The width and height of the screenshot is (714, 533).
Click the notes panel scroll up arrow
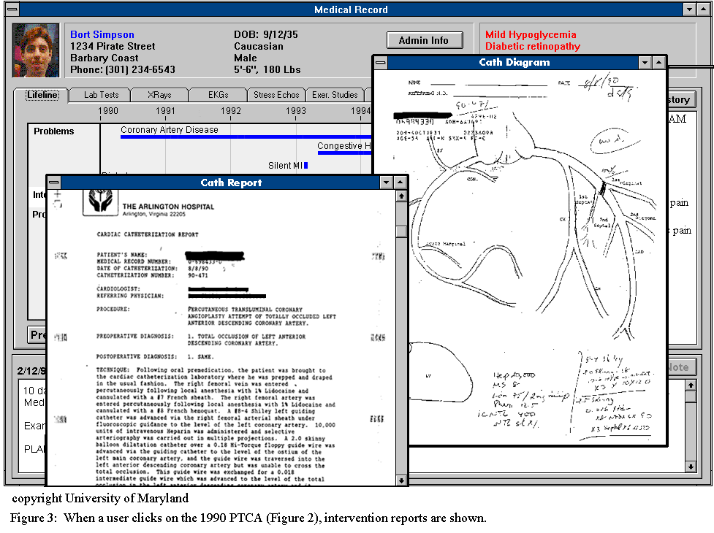coord(691,386)
